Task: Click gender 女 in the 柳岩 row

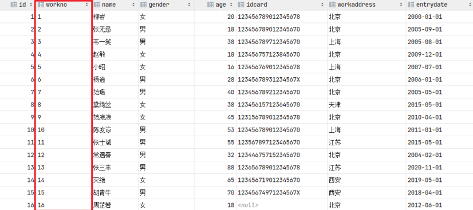Action: pos(143,17)
